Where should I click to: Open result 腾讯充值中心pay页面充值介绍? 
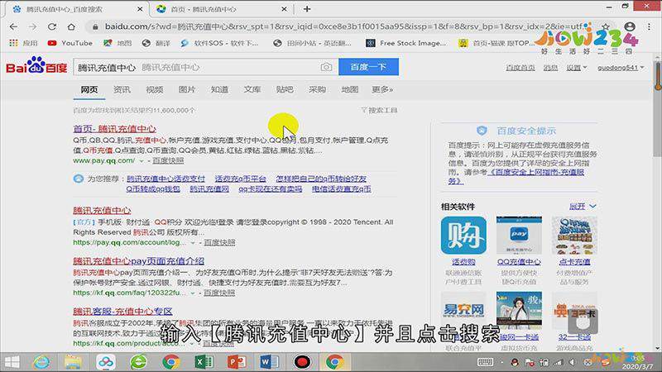pyautogui.click(x=138, y=260)
